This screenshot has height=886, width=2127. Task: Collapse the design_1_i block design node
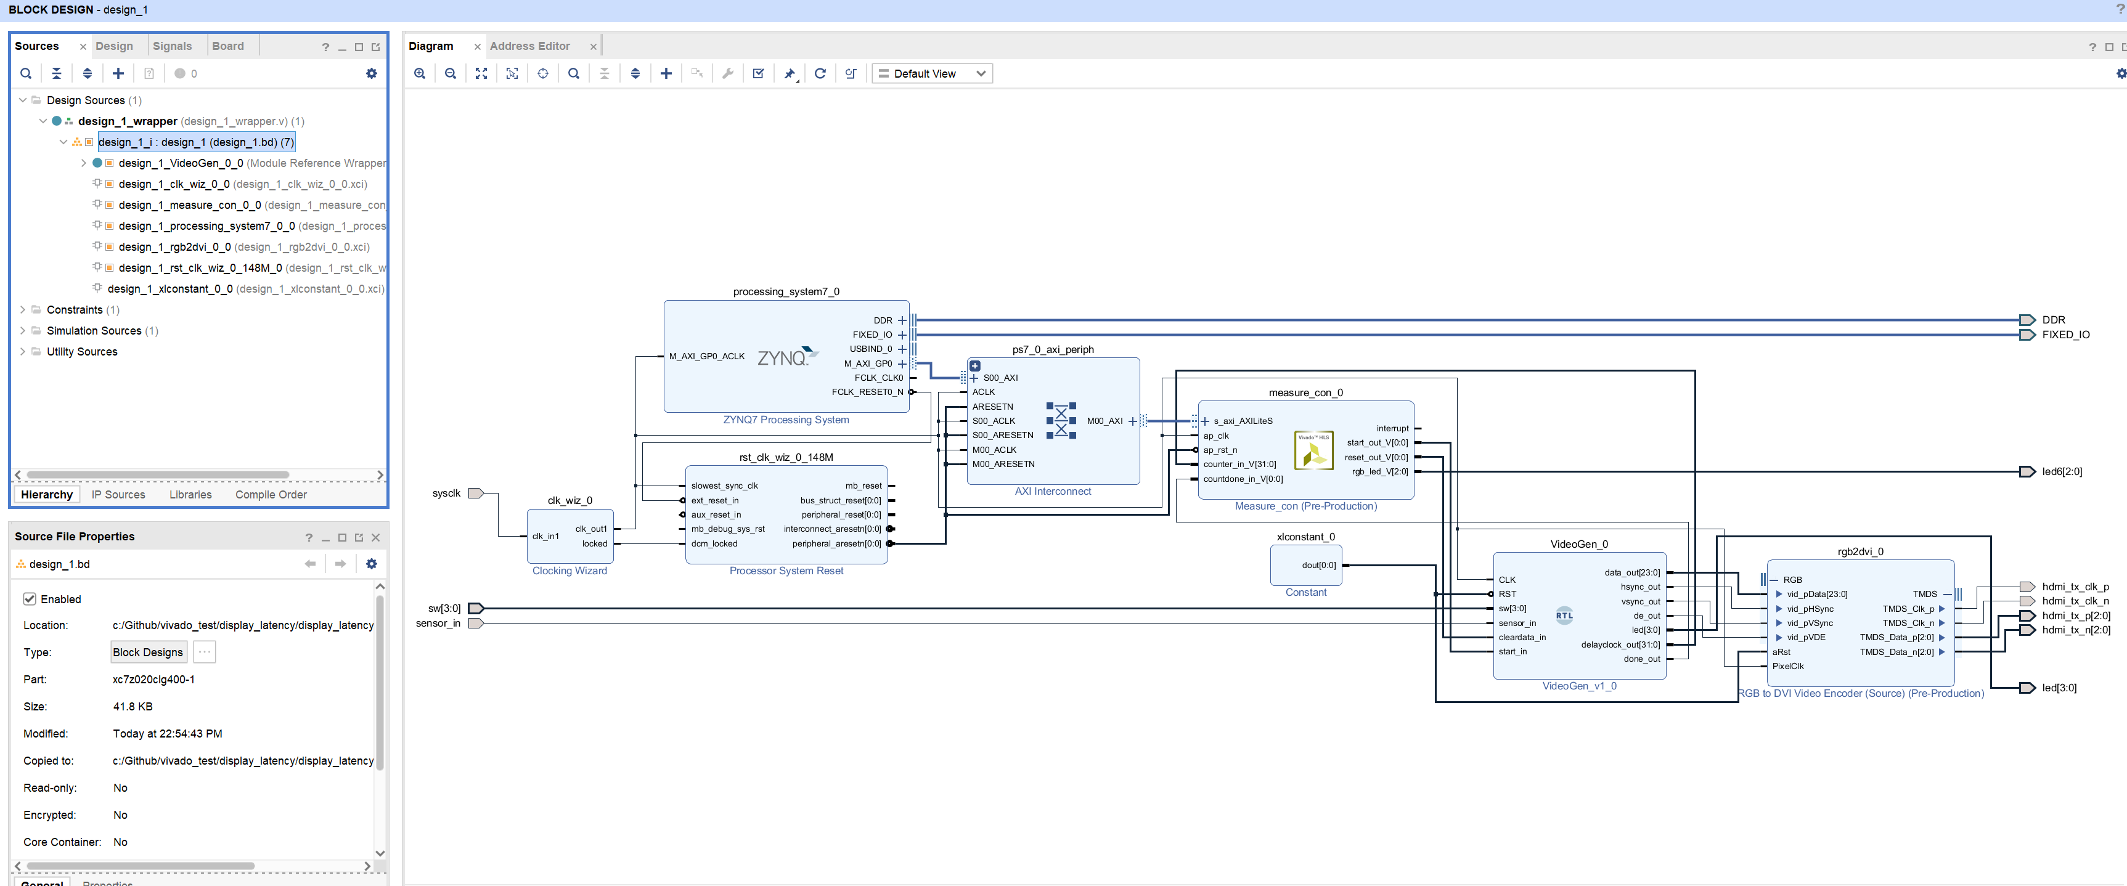pyautogui.click(x=63, y=142)
